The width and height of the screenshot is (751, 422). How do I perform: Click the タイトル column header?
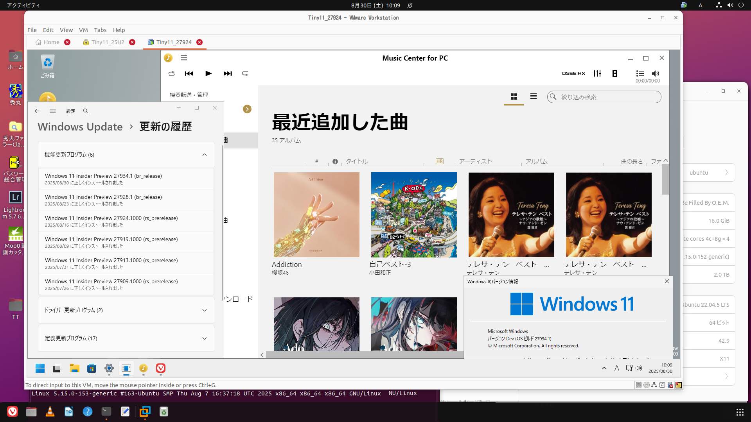(x=357, y=161)
